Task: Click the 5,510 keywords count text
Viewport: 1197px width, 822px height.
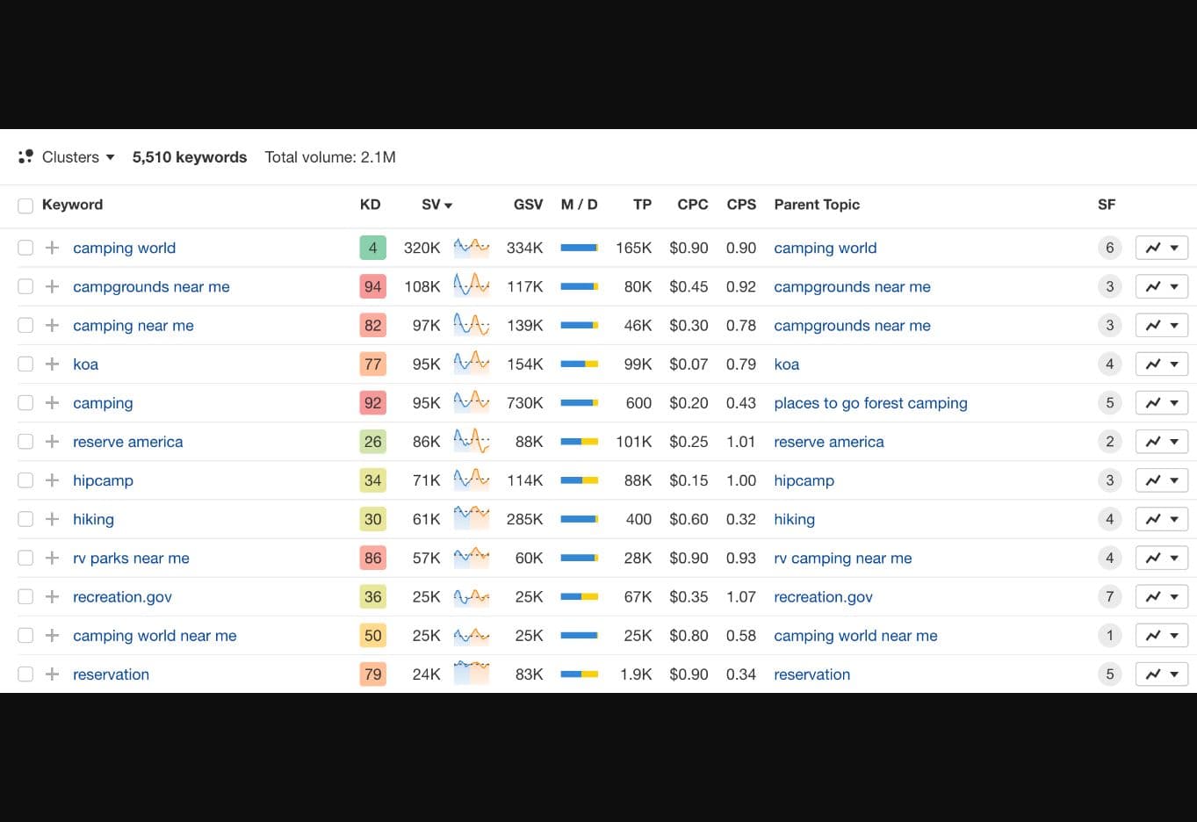Action: pos(190,157)
